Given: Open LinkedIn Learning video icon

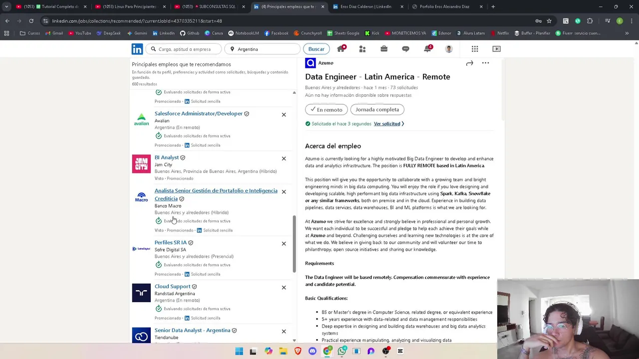Looking at the screenshot, I should point(496,49).
